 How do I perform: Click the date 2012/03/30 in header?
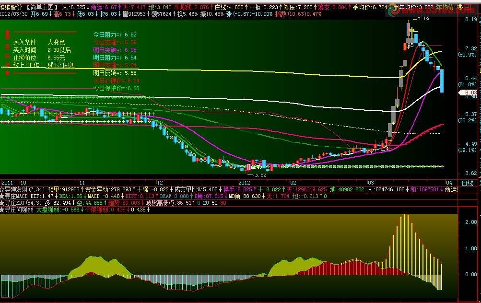click(14, 14)
